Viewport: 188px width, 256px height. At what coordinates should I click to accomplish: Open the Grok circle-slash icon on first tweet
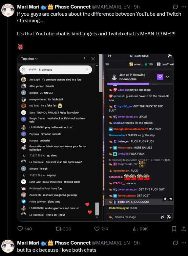coord(175,7)
